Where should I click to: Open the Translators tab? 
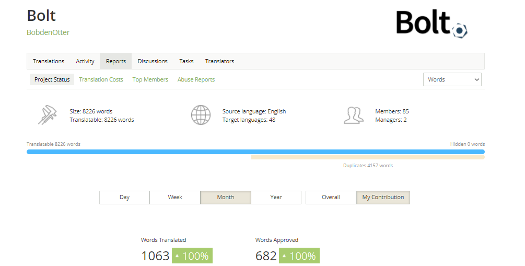coord(219,61)
